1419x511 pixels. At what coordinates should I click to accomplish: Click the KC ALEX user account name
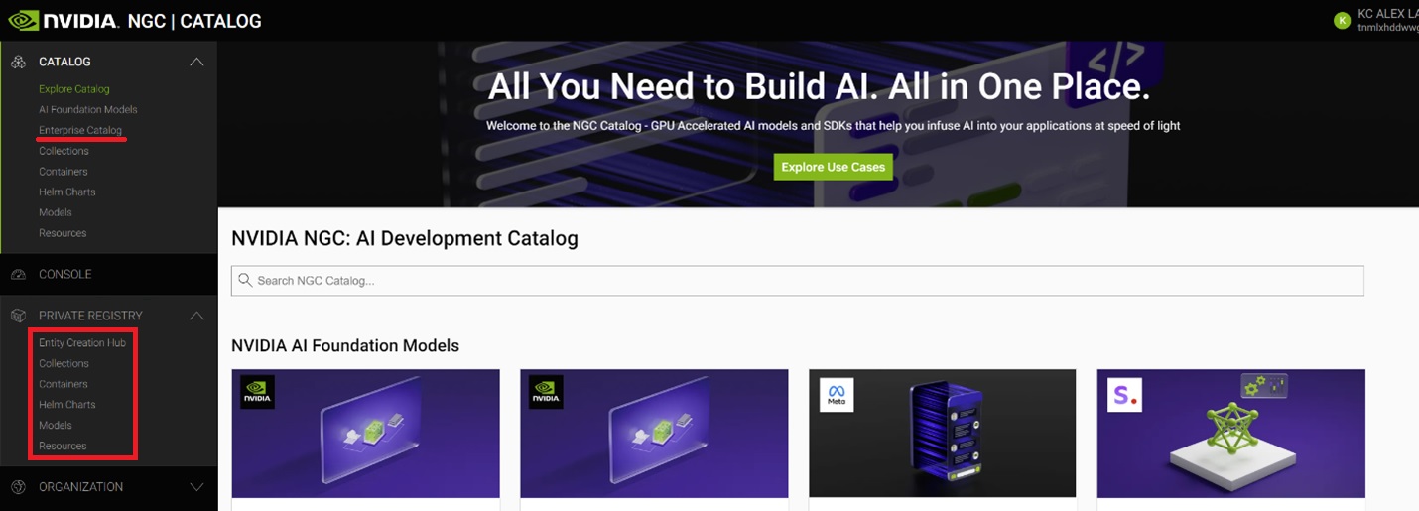point(1387,14)
